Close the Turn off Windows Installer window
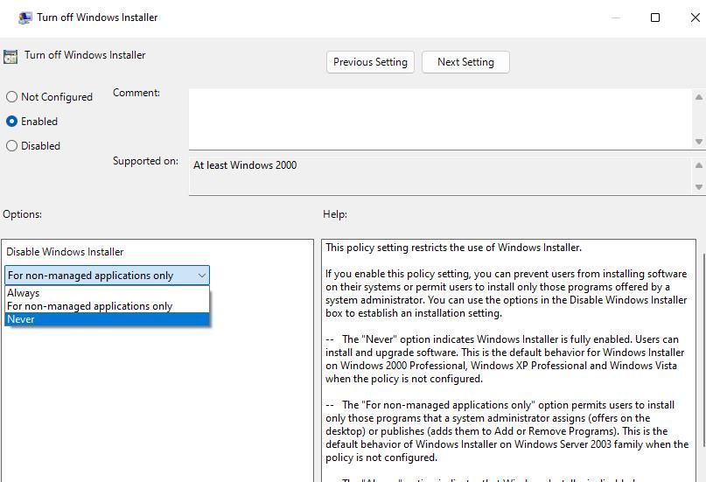 [695, 17]
